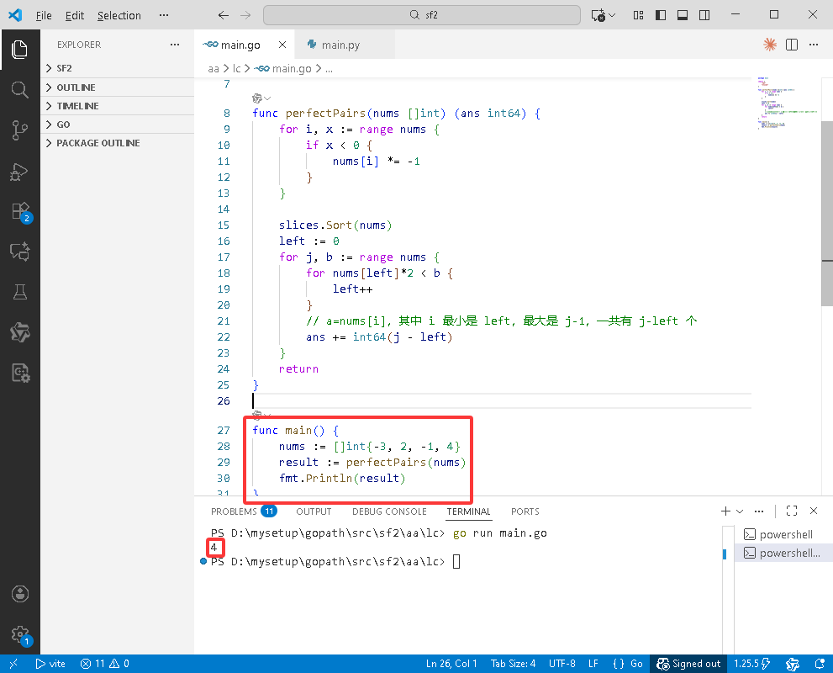Expand the GO section

(118, 125)
